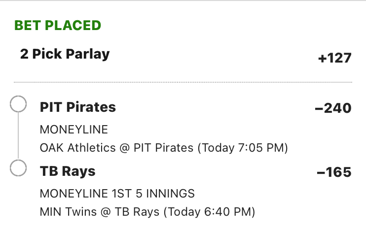
Task: Click the word MONEYLINE in the Rays pick
Action: click(73, 193)
